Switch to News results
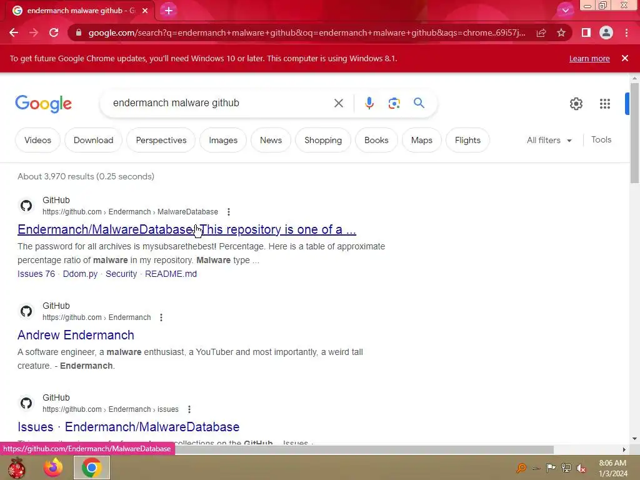 point(271,140)
